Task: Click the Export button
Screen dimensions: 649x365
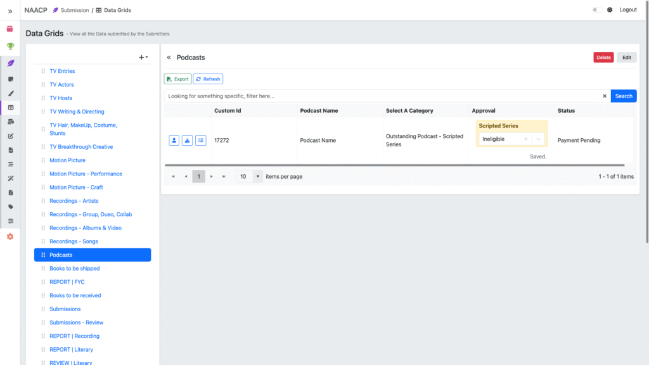Action: (177, 79)
